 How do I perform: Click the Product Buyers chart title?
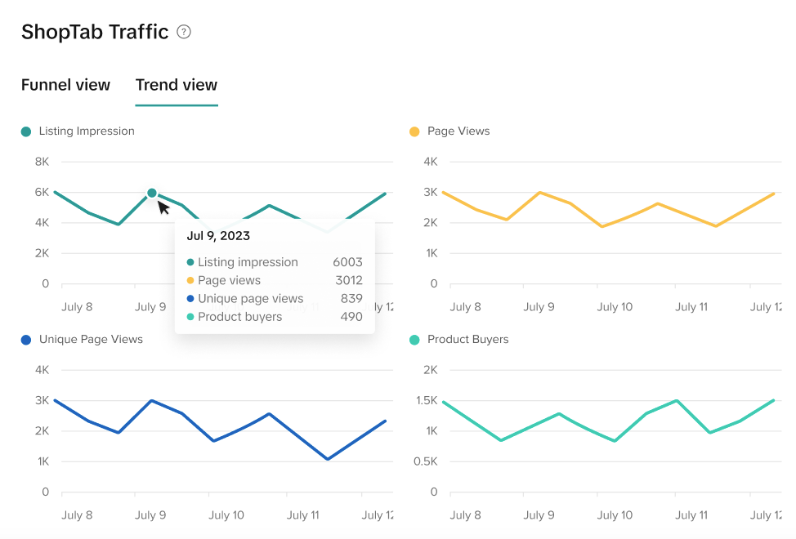coord(468,339)
